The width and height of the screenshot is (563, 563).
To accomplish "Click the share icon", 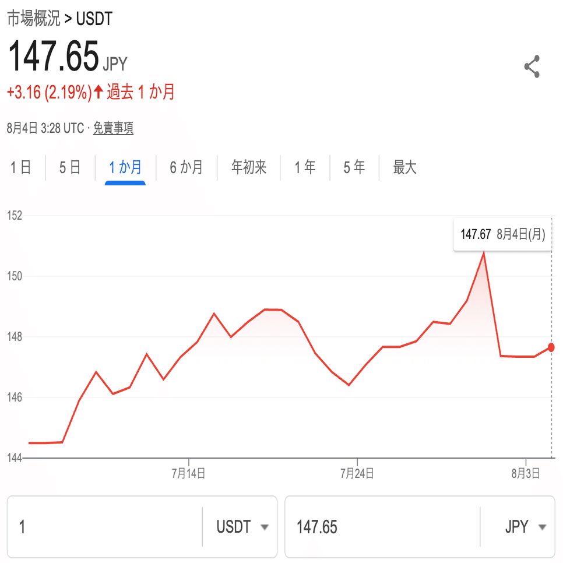I will click(532, 67).
